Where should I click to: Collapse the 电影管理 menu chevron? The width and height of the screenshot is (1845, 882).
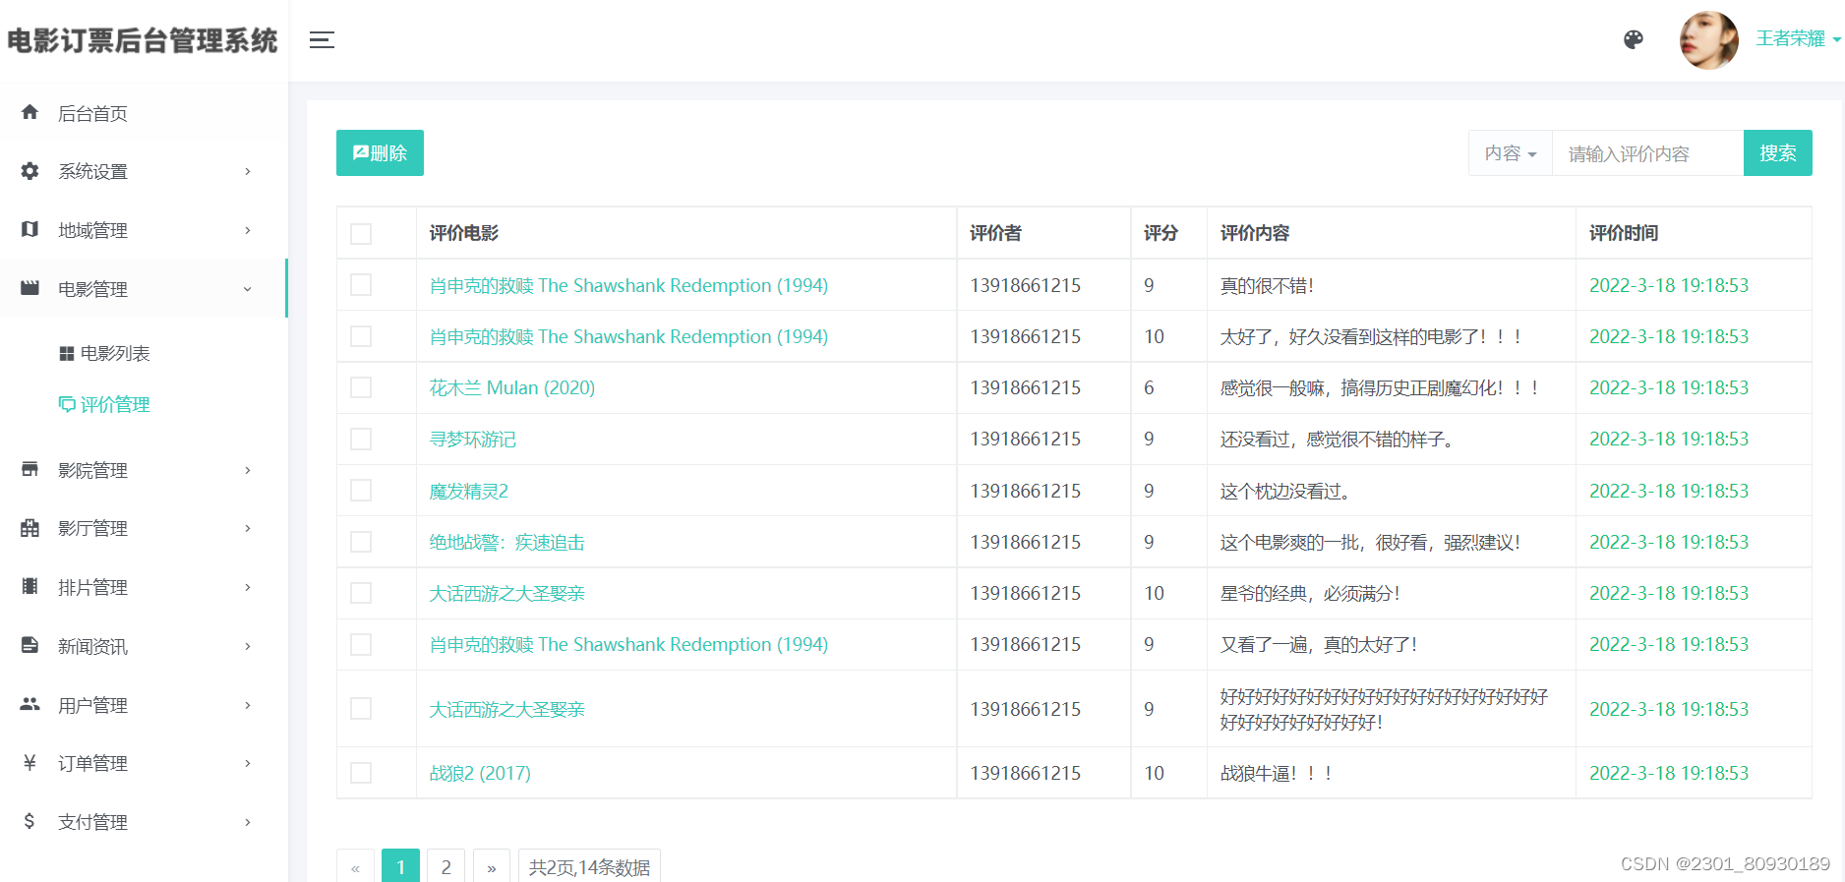[x=248, y=289]
